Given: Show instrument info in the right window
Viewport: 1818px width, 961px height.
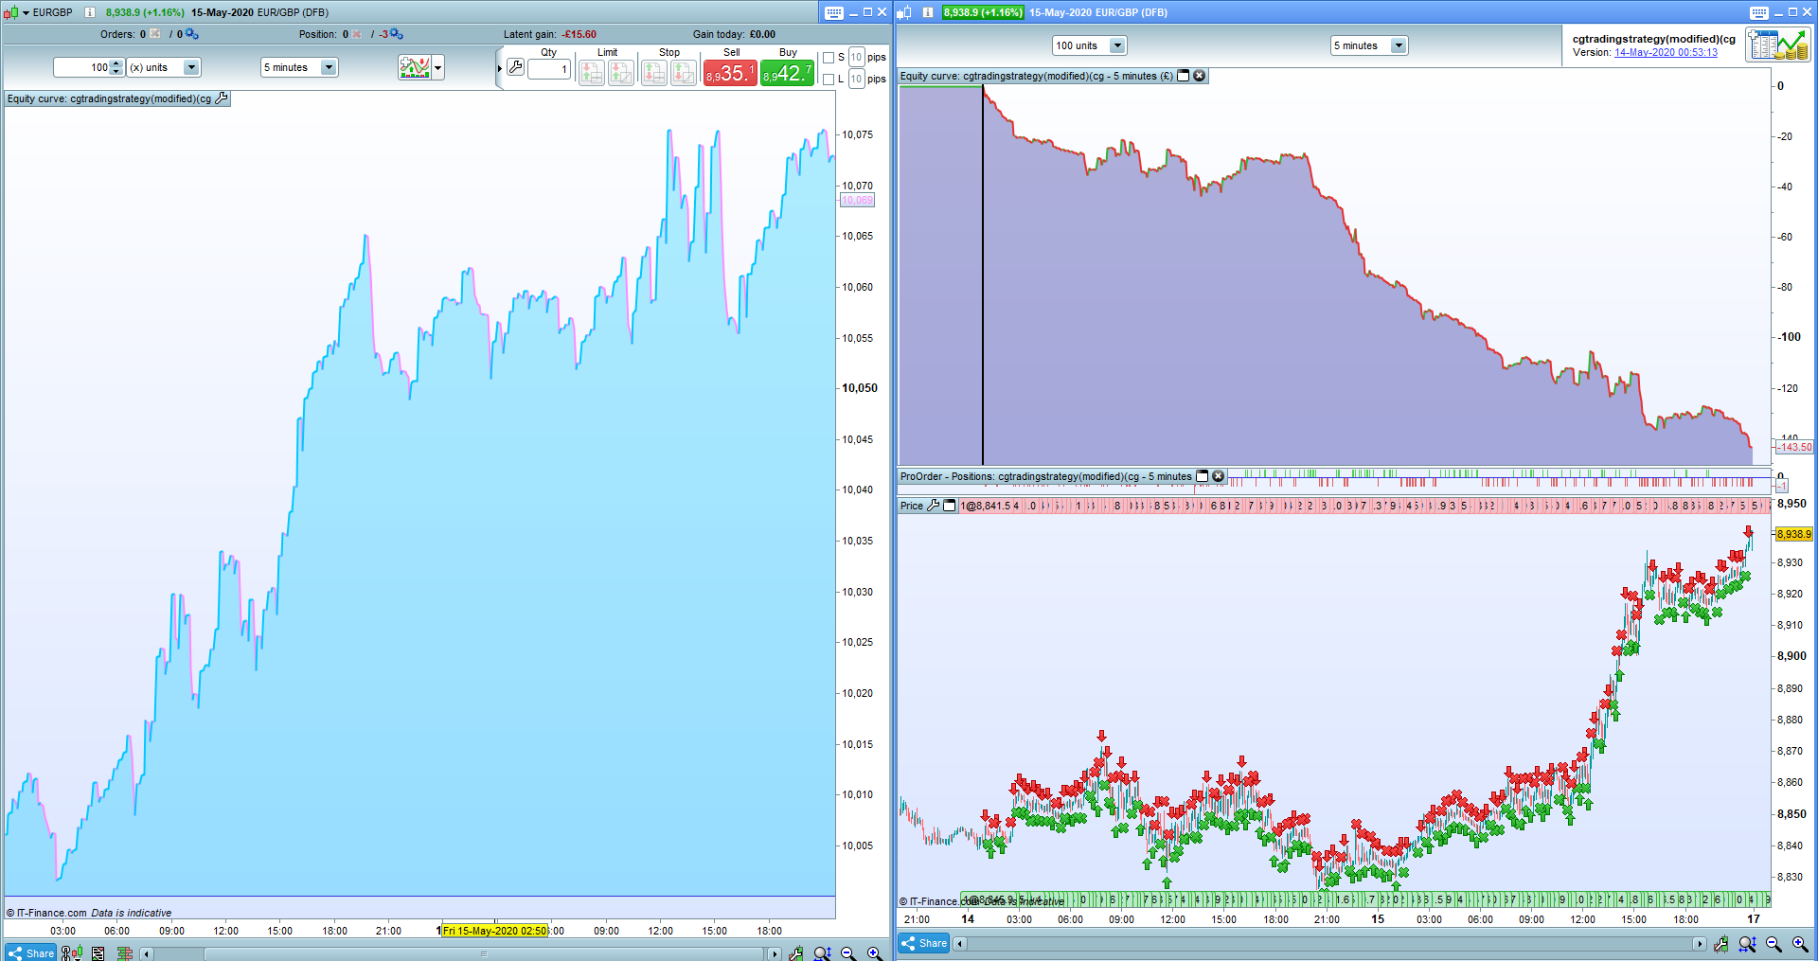Looking at the screenshot, I should click(x=928, y=12).
